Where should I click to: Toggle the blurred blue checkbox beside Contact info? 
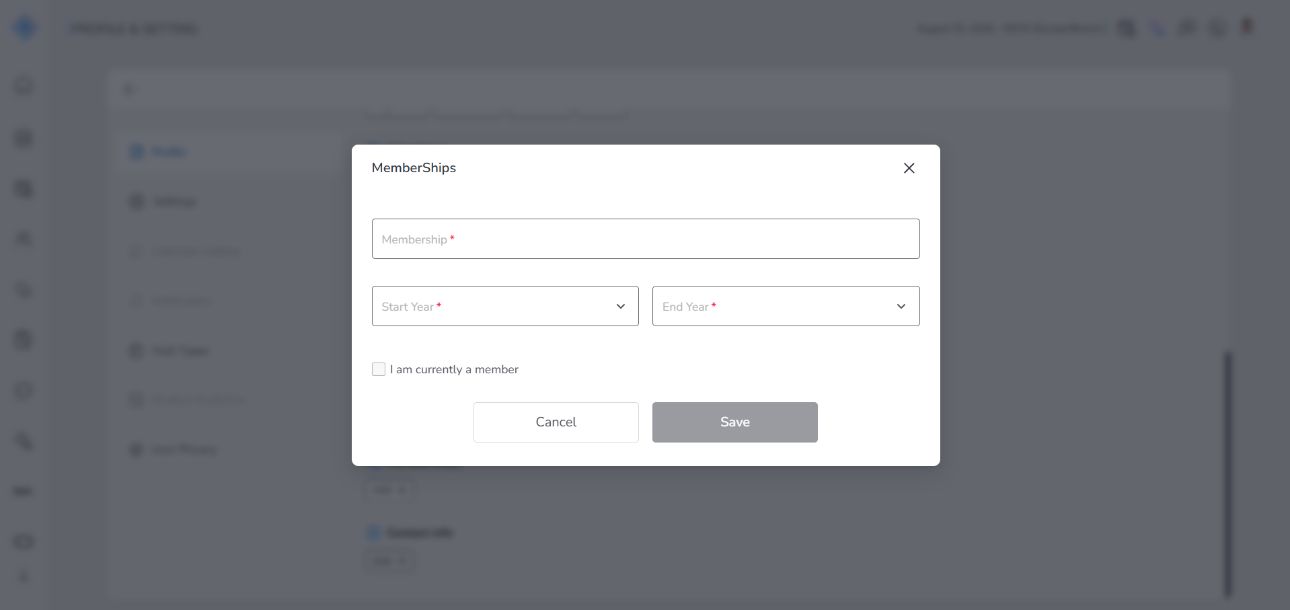coord(373,533)
